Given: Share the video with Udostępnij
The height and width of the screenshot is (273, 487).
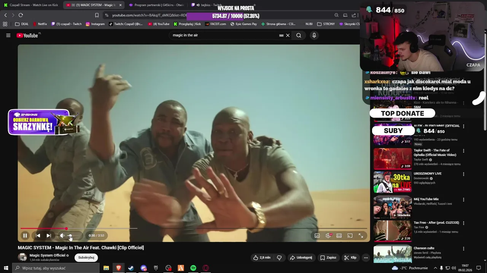Looking at the screenshot, I should 301,257.
